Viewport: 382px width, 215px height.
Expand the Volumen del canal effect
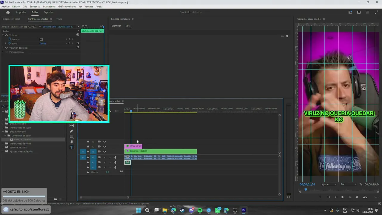pyautogui.click(x=3, y=48)
